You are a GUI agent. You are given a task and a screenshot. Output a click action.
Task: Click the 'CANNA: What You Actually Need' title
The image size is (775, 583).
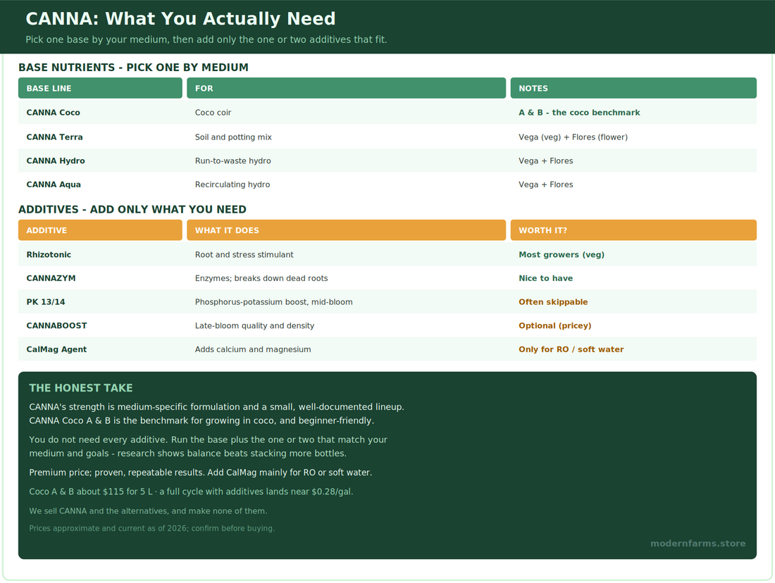[180, 19]
